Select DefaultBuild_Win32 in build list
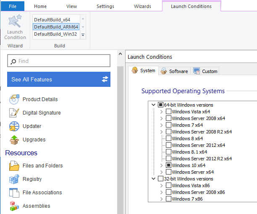 [x=55, y=34]
